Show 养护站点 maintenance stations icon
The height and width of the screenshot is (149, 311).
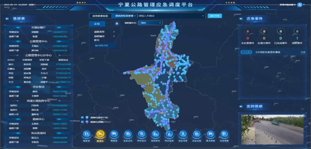[141, 134]
